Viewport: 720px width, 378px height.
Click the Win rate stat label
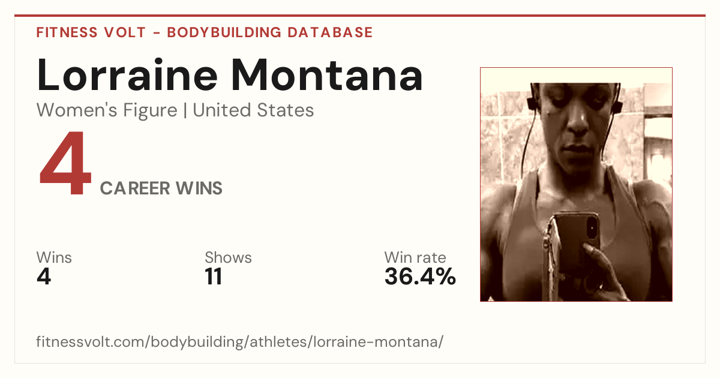(415, 257)
